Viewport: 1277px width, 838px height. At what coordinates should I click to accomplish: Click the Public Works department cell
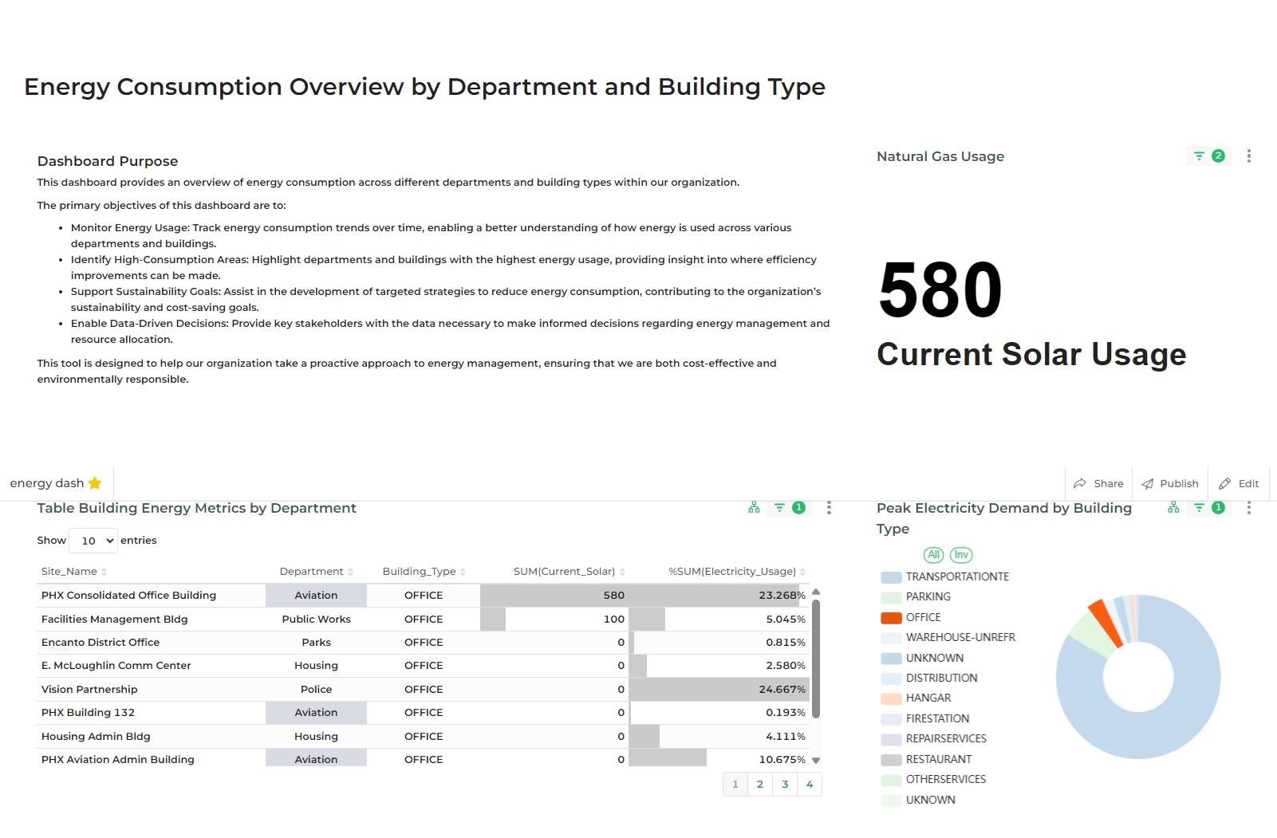point(316,620)
